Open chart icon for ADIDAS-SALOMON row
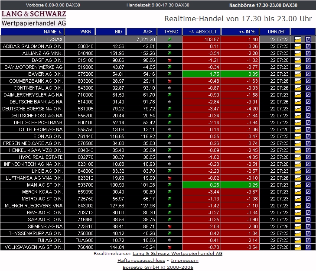Screen dimensions: 316x271 [298, 46]
